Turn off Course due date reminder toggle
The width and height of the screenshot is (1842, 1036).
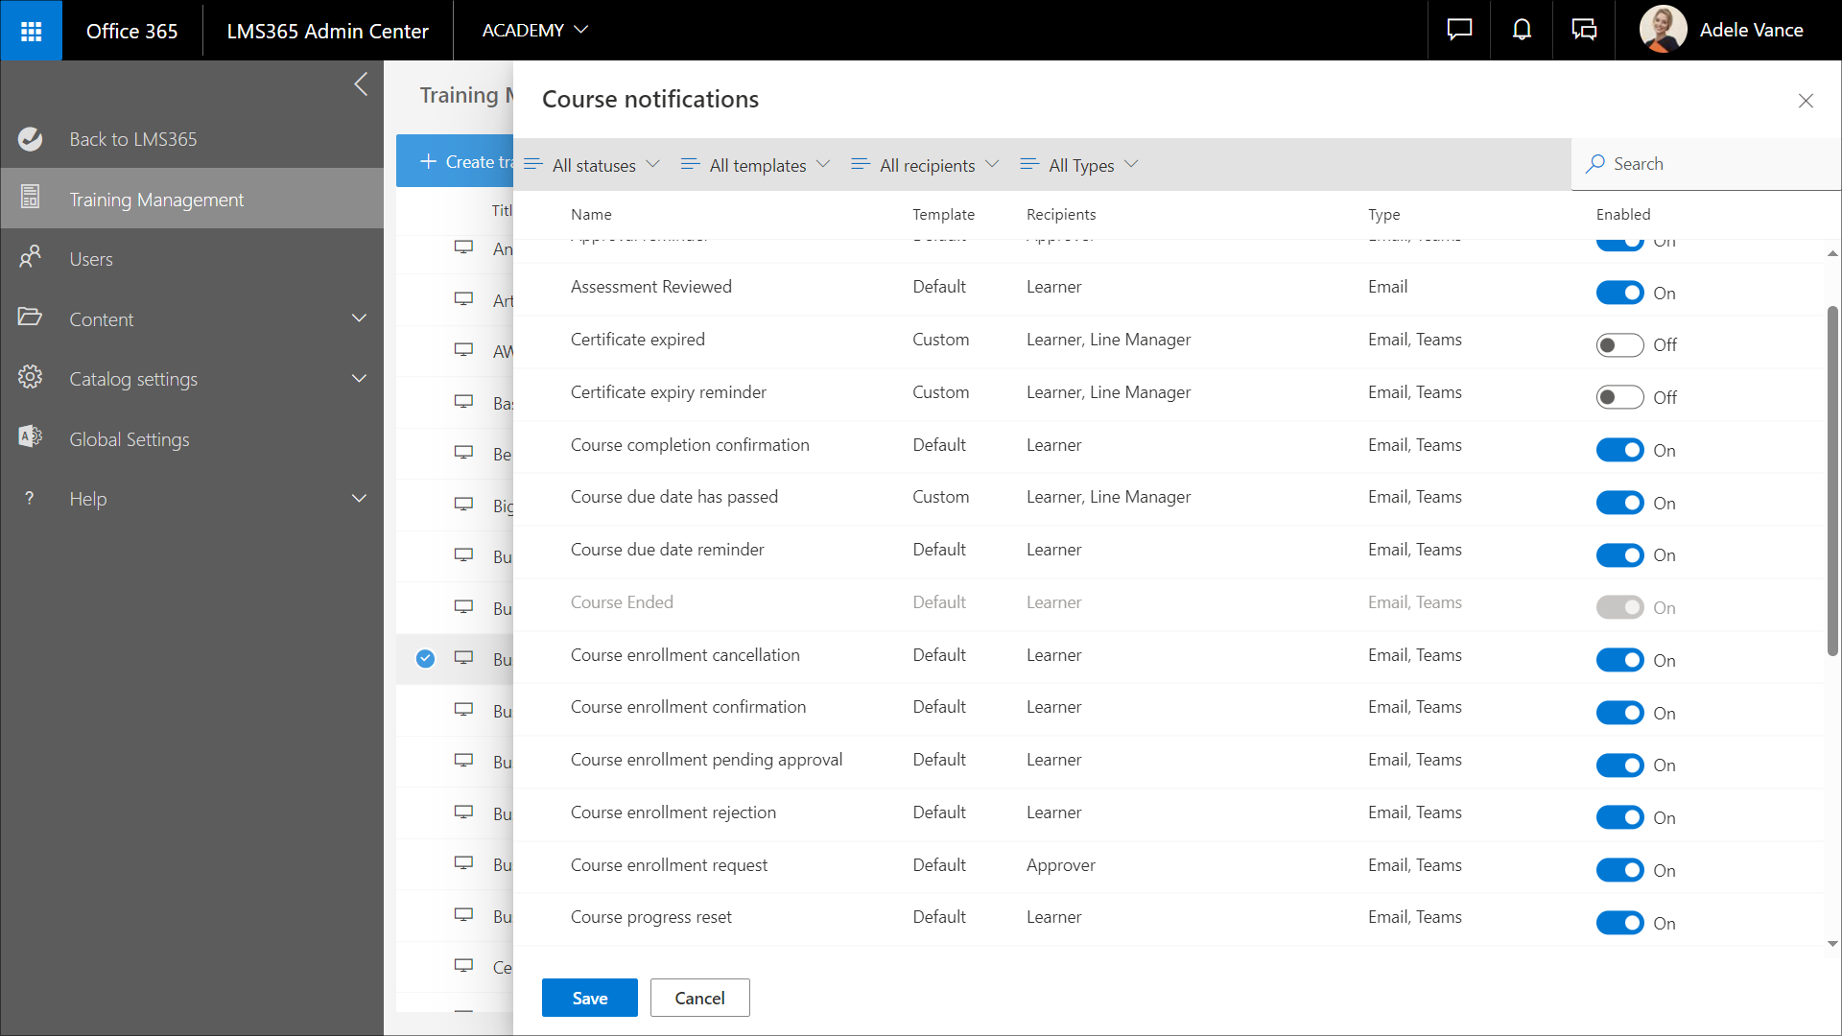tap(1619, 555)
